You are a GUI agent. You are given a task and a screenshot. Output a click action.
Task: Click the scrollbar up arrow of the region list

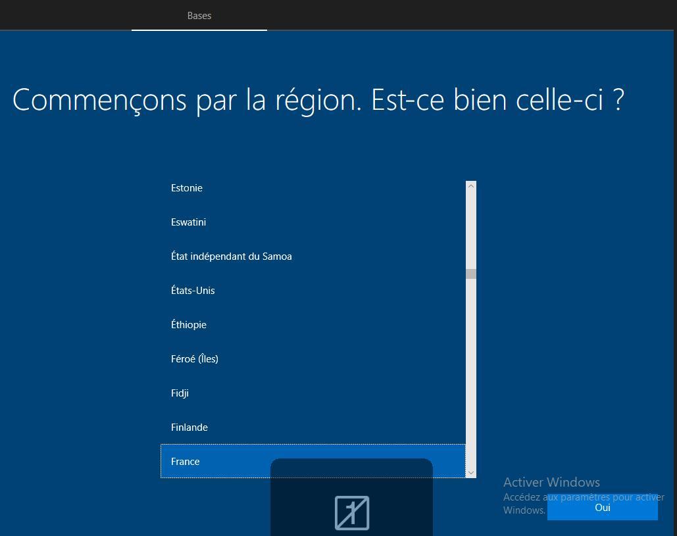coord(470,186)
